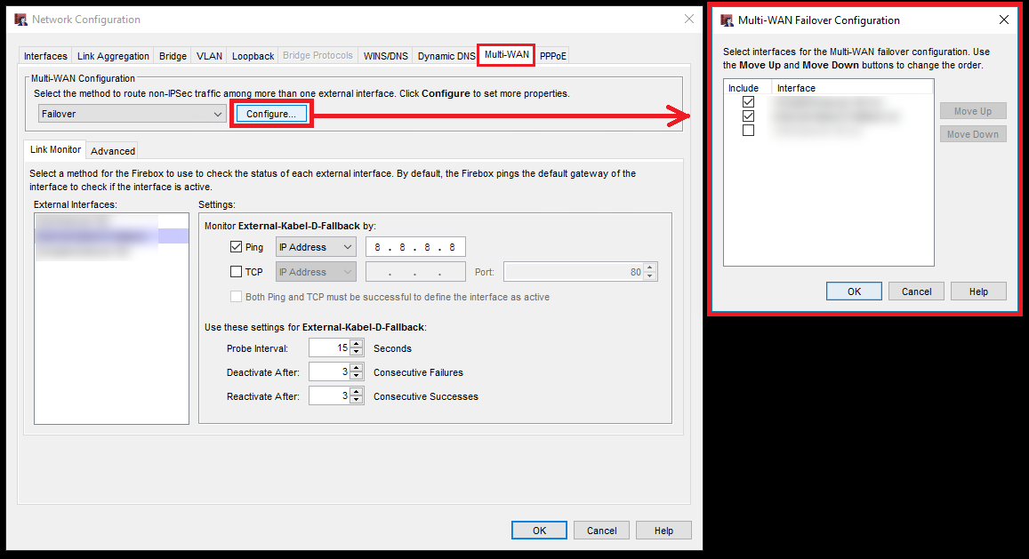The width and height of the screenshot is (1029, 559).
Task: Close the Multi-WAN Failover Configuration window
Action: pyautogui.click(x=1004, y=20)
